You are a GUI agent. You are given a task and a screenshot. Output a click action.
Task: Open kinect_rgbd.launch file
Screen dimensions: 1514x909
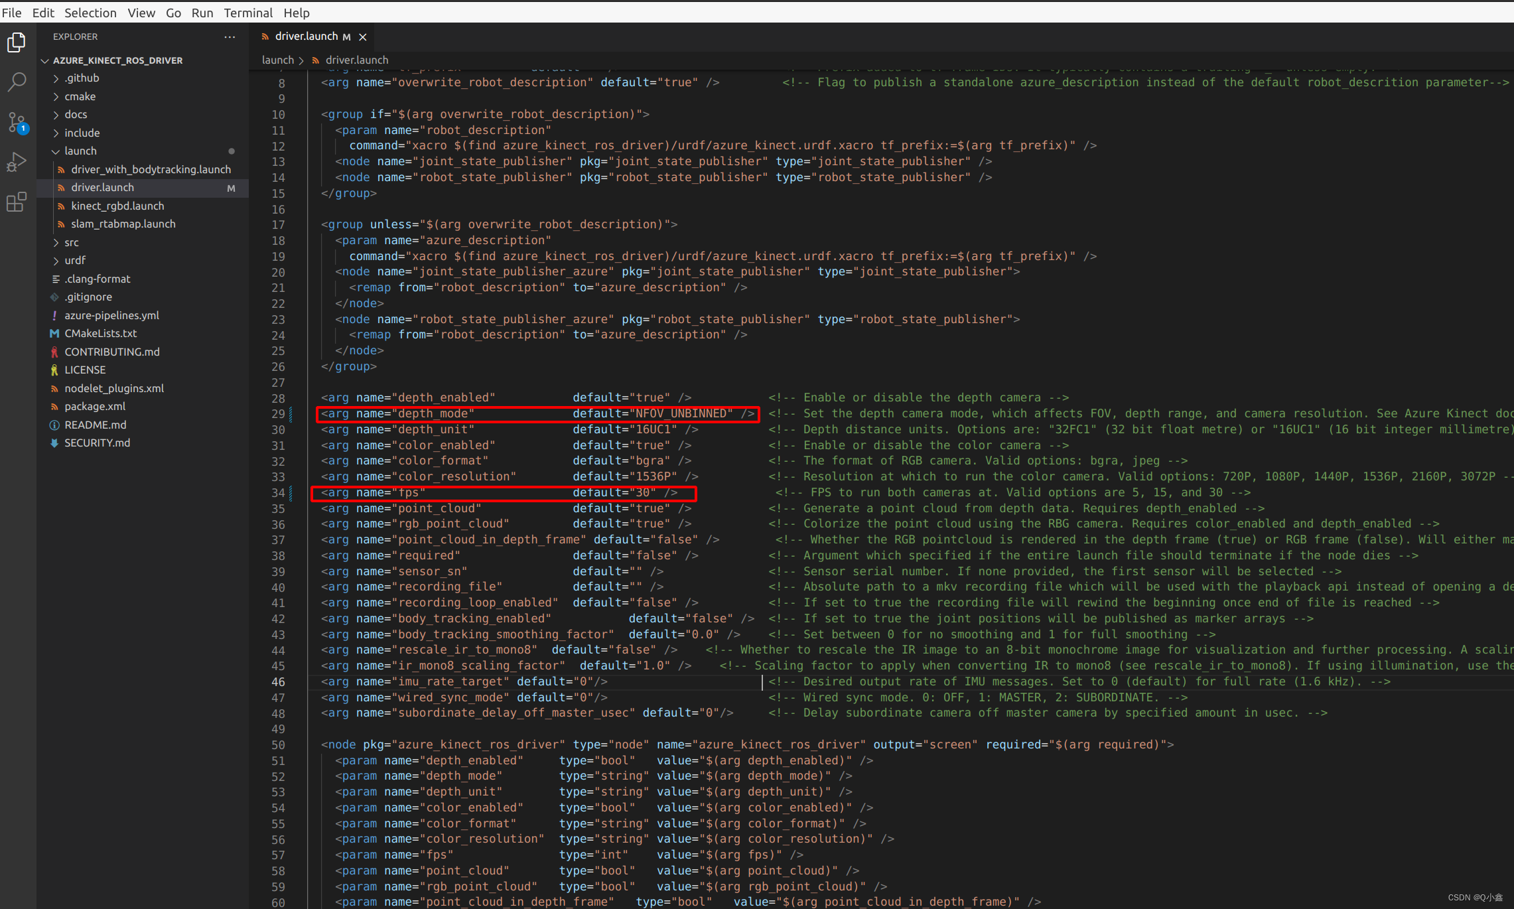[x=117, y=206]
